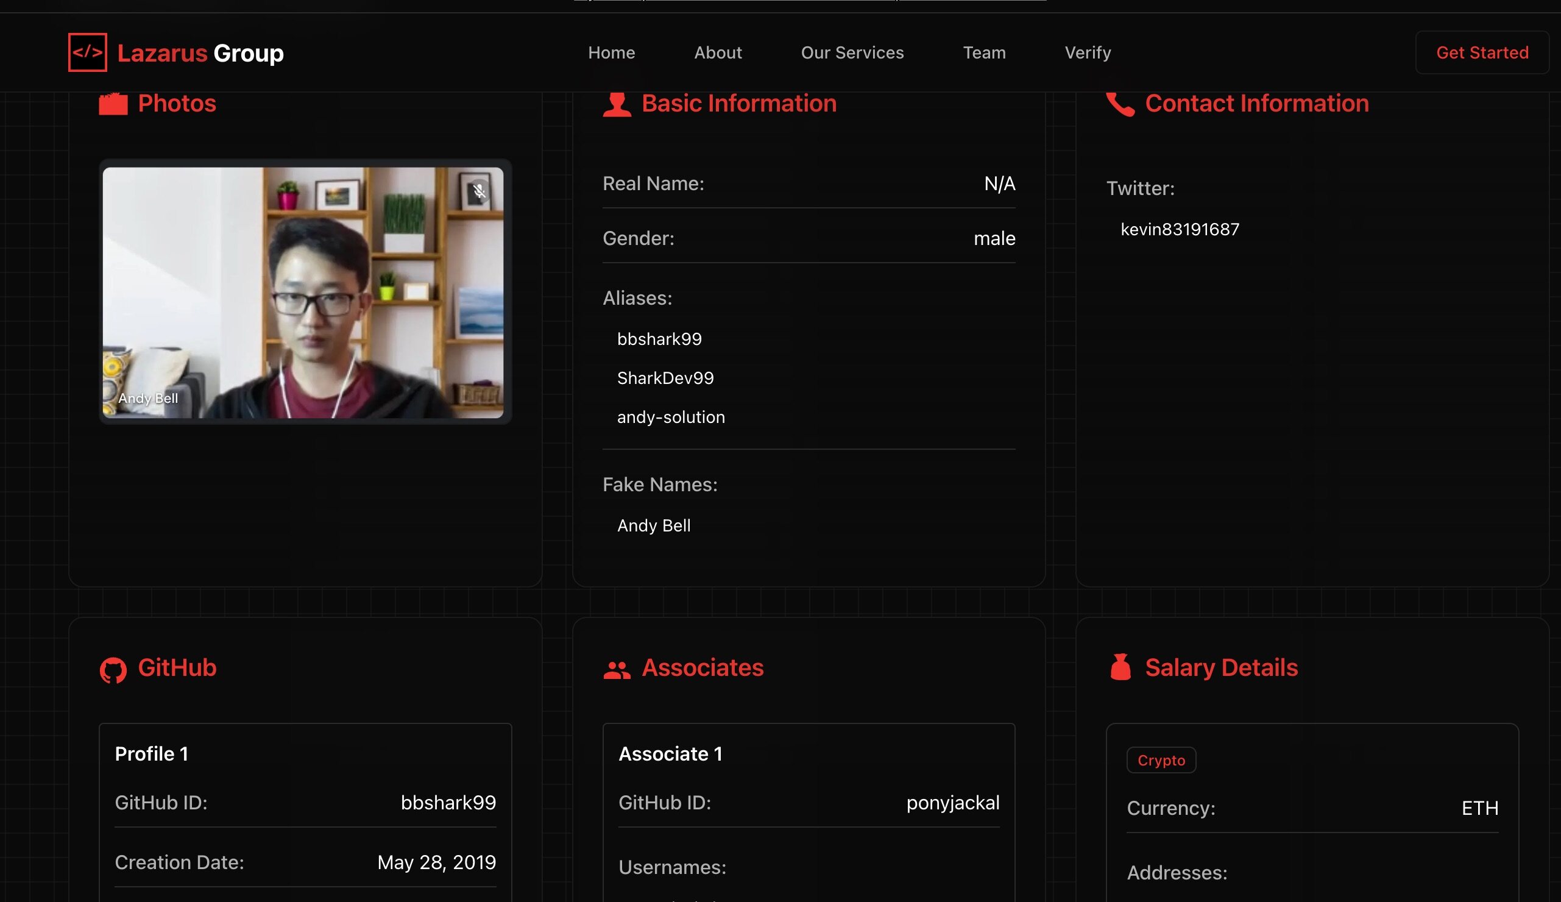
Task: Click the Basic Information person icon
Action: tap(617, 104)
